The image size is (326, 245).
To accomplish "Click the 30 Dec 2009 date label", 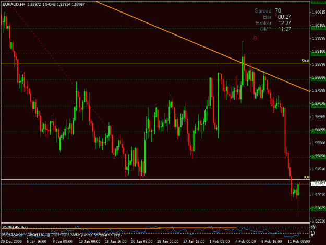I will pyautogui.click(x=11, y=241).
